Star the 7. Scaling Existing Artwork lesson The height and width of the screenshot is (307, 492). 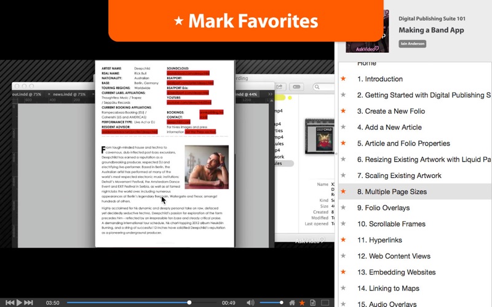[343, 175]
